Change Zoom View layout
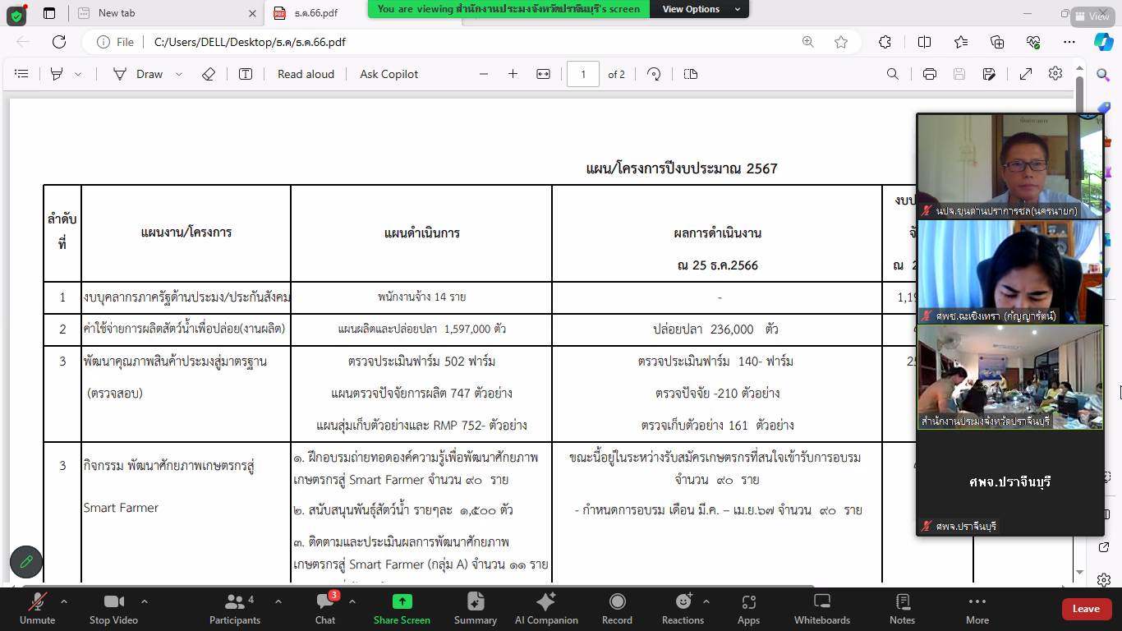 click(x=1092, y=16)
